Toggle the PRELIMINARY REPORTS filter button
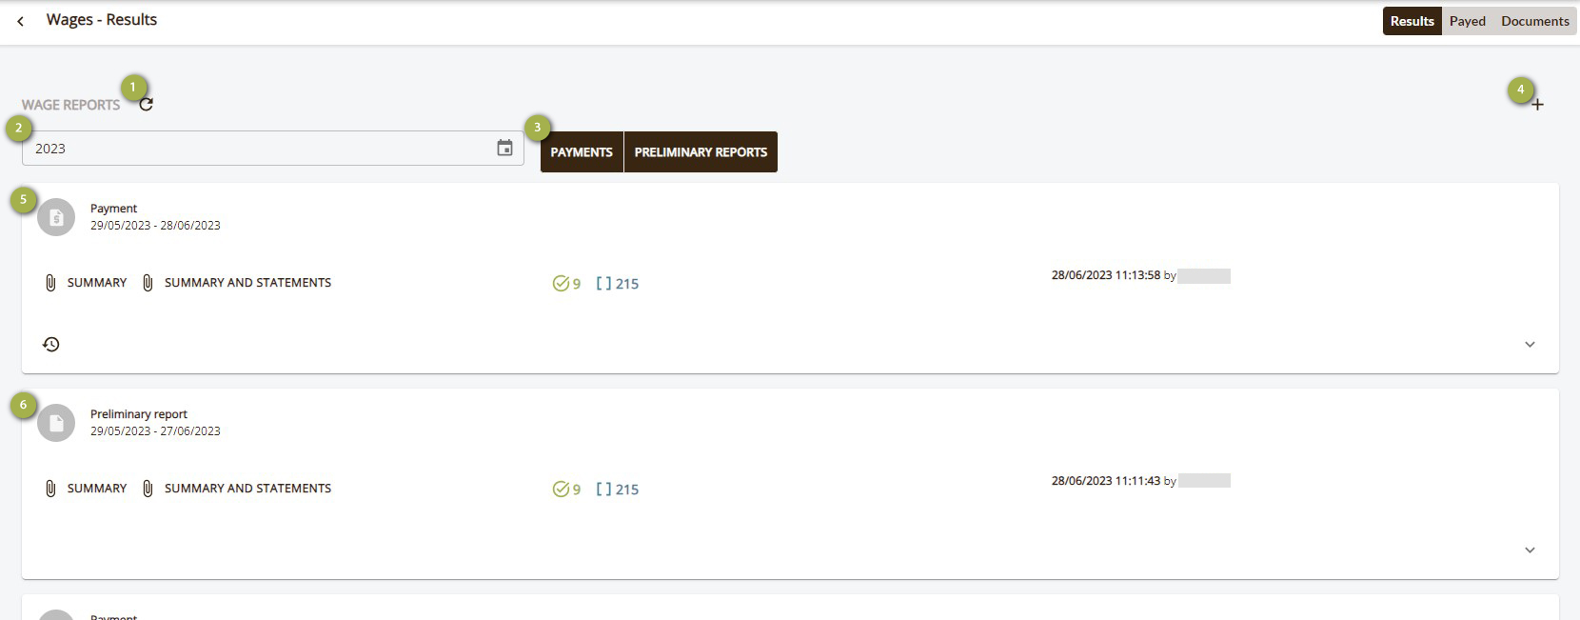 pyautogui.click(x=701, y=152)
